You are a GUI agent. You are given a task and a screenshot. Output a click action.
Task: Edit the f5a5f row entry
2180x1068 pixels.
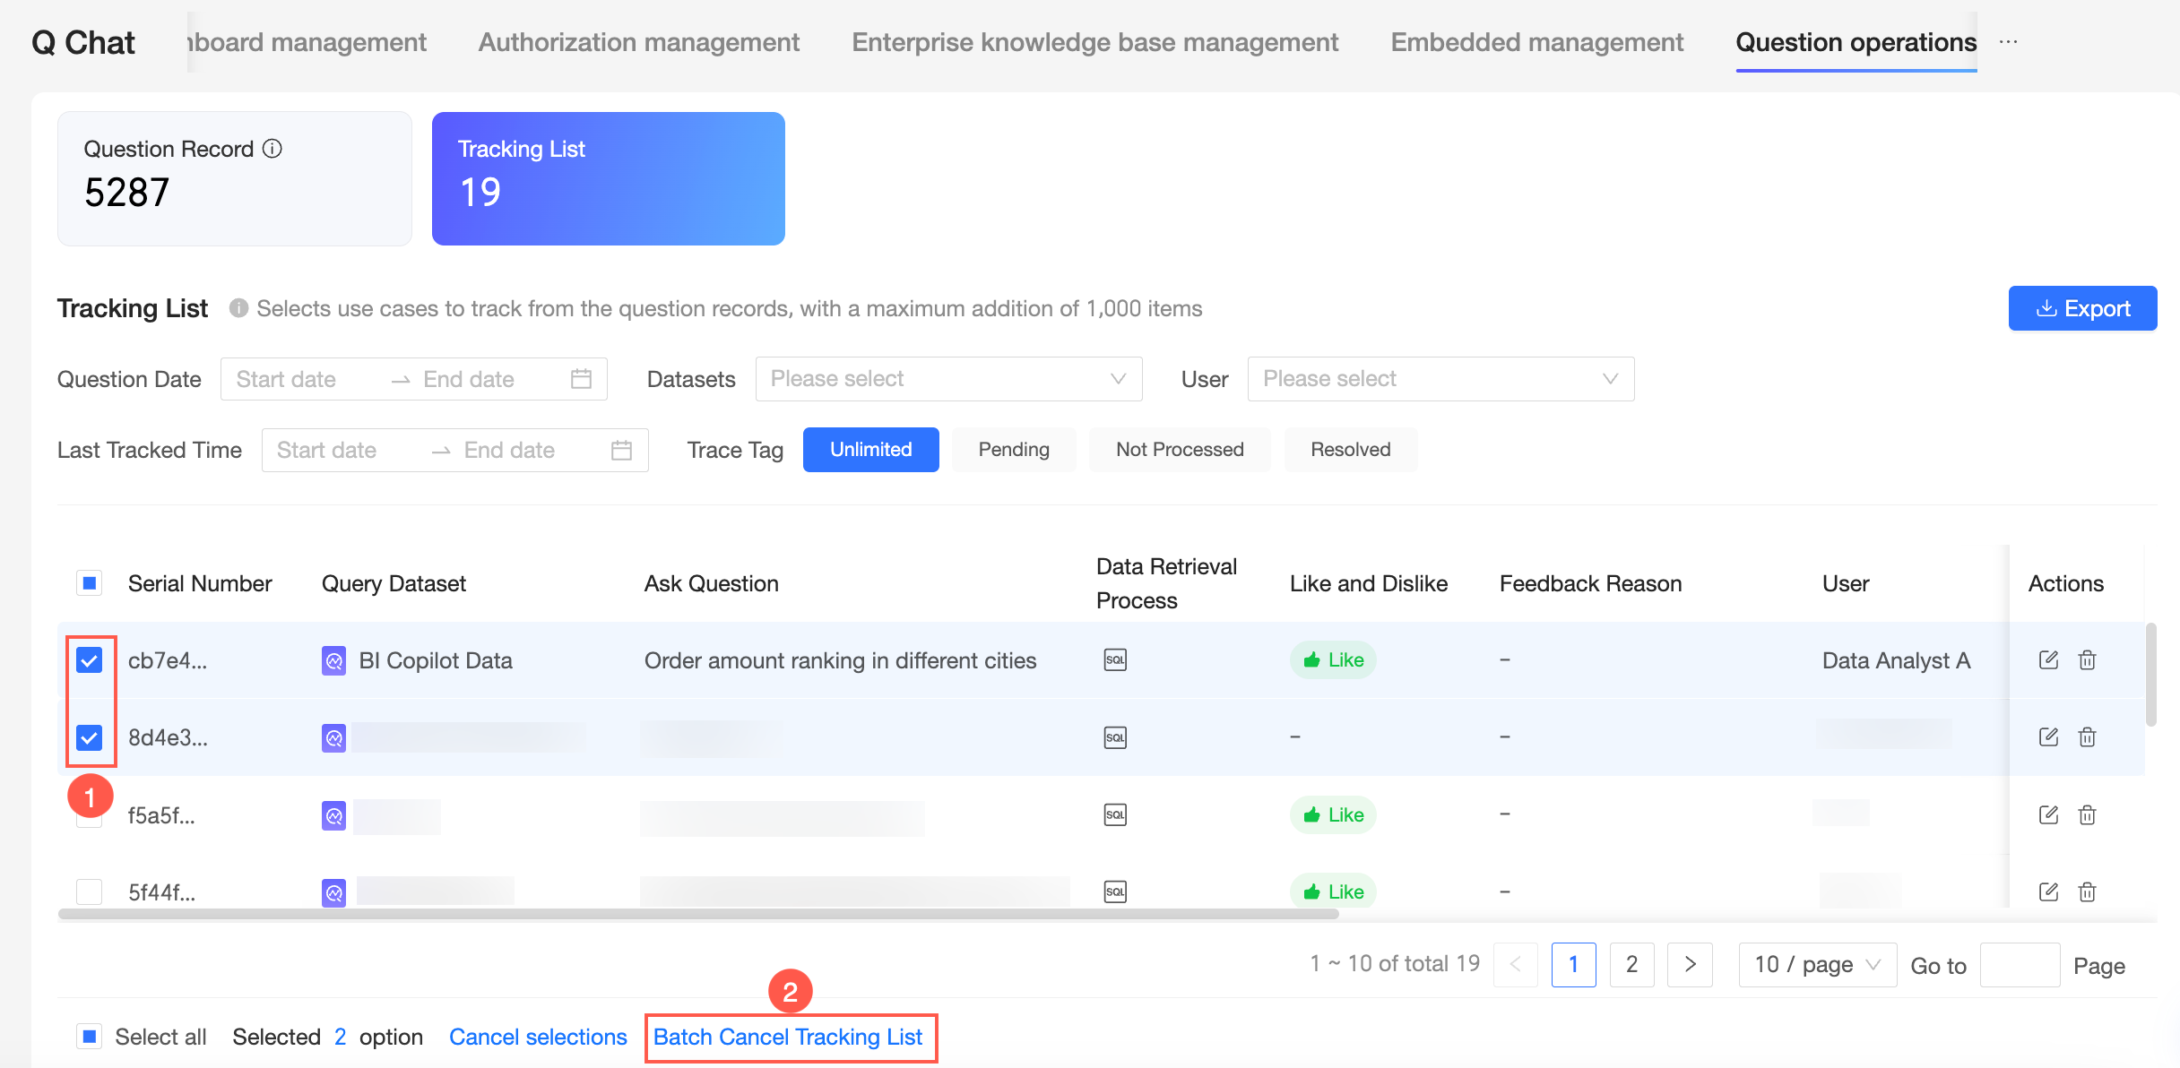pos(2048,815)
